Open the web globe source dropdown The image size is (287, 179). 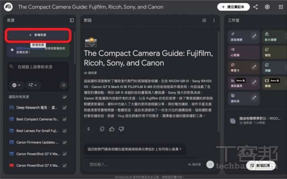click(16, 85)
